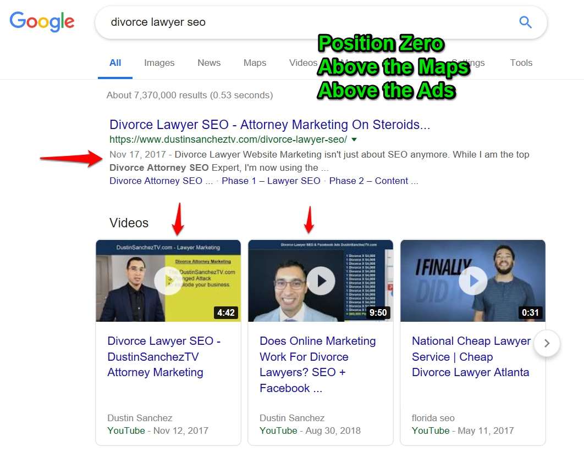584x453 pixels.
Task: Switch to the Images tab
Action: click(x=159, y=63)
